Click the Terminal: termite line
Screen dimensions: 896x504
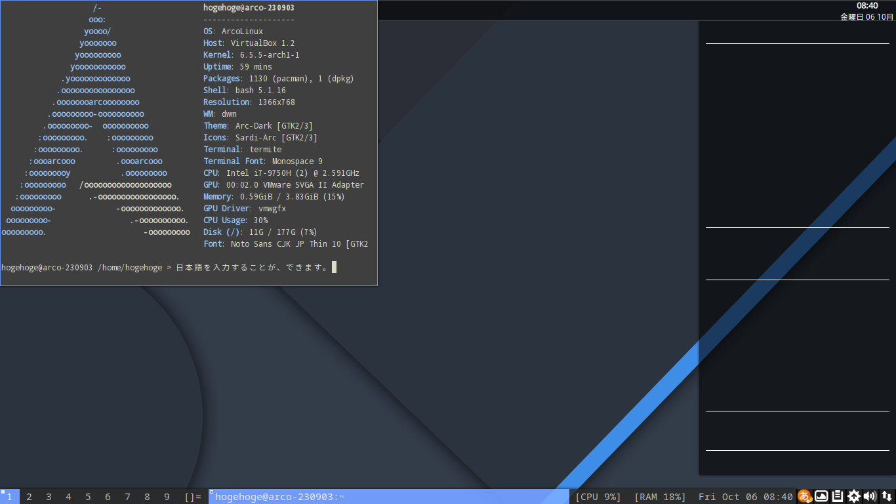(x=243, y=149)
